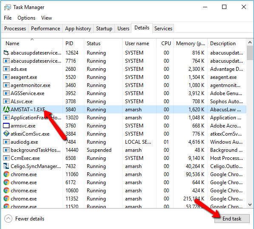Click the Celigo.SyncManager process icon
The image size is (254, 229).
pyautogui.click(x=6, y=166)
